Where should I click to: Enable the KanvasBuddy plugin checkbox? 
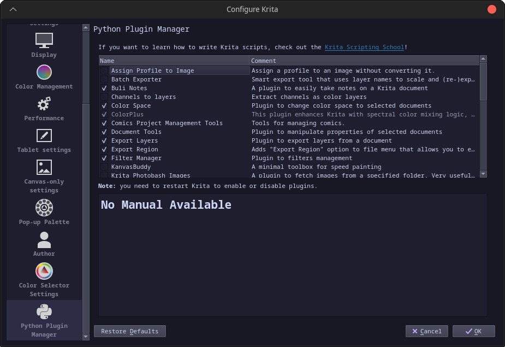[104, 167]
